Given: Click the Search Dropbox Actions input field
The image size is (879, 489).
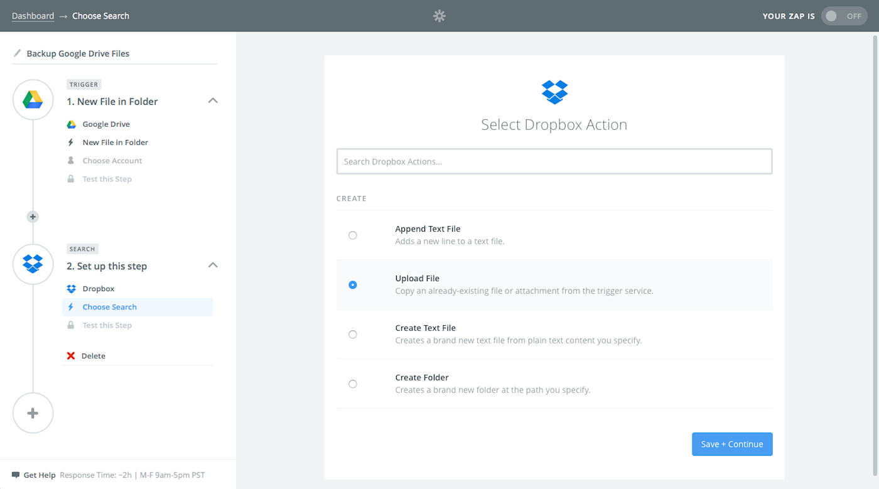Looking at the screenshot, I should tap(554, 161).
